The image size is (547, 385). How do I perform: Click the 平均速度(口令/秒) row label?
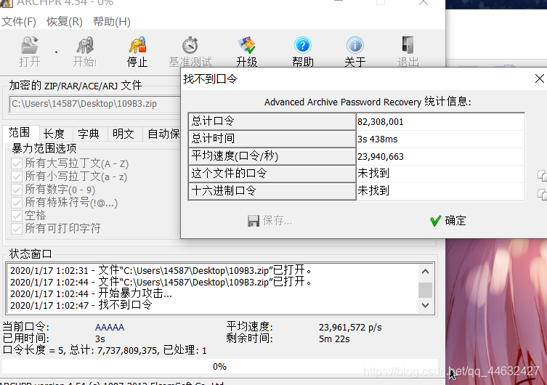coord(272,156)
